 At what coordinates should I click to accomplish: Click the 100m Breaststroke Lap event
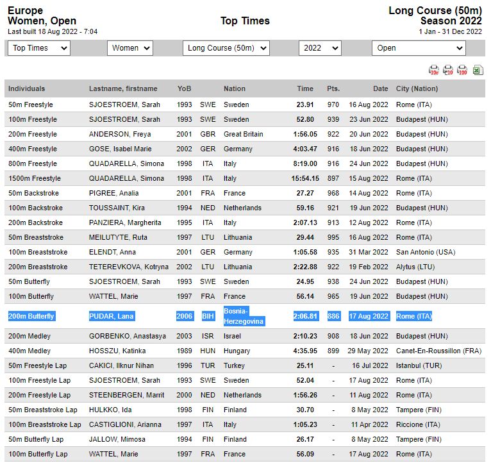pos(44,424)
